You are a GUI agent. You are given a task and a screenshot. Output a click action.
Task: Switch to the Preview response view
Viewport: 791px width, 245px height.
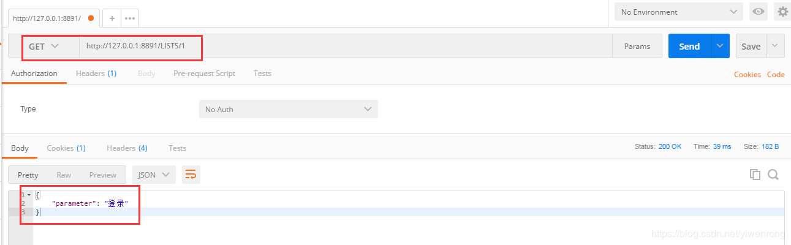[102, 175]
